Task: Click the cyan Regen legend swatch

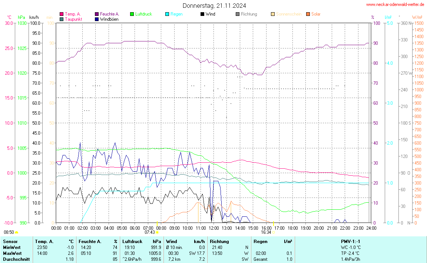Action: click(x=167, y=14)
